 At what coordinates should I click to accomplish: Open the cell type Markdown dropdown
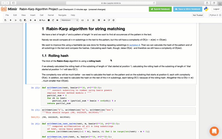[x=70, y=20]
